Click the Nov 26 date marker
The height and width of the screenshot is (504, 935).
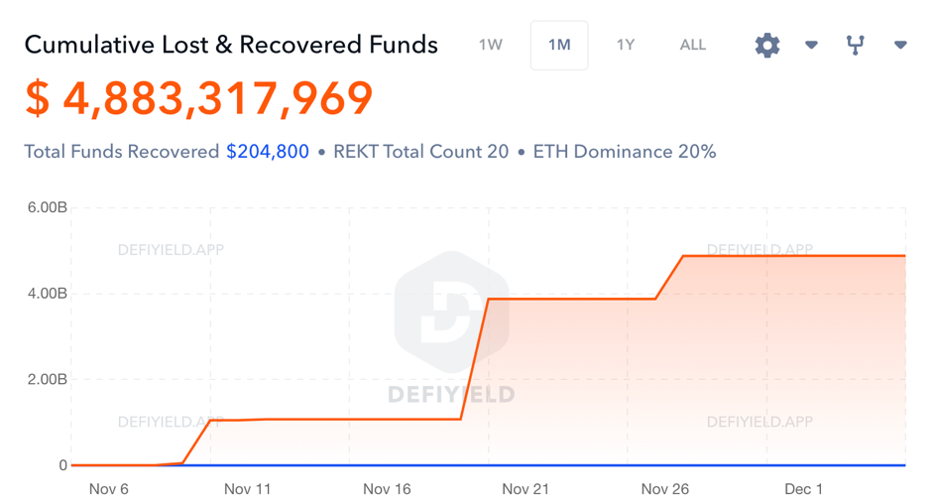pyautogui.click(x=665, y=489)
